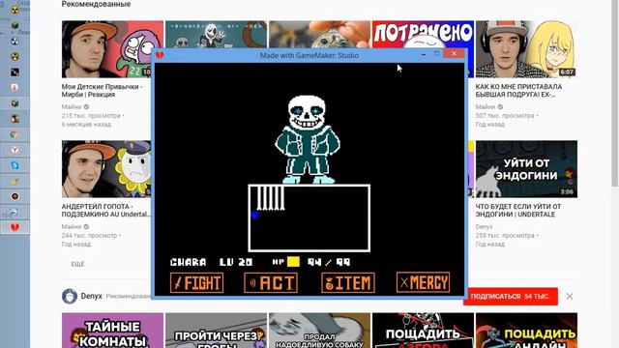Open the Майни channel under 'Мои Детские Привычки'
This screenshot has height=348, width=619.
[x=72, y=107]
